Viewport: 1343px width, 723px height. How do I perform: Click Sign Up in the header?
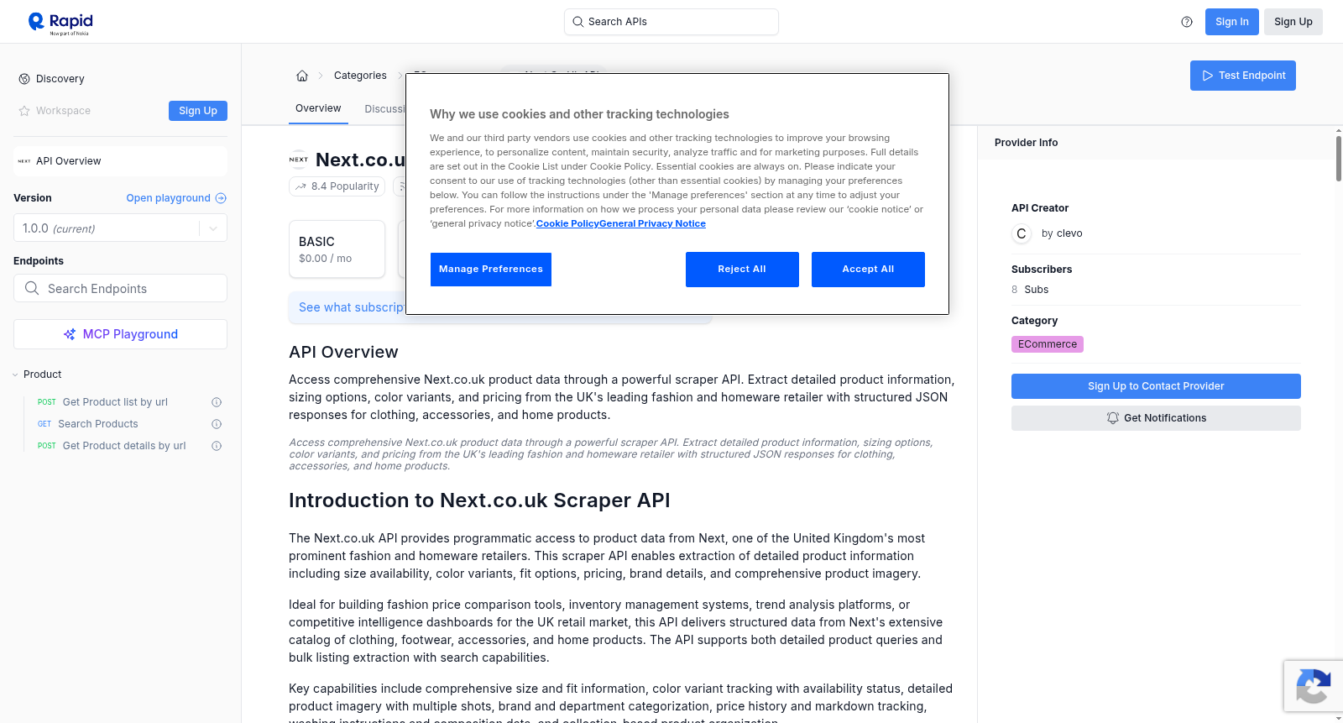[x=1293, y=22]
